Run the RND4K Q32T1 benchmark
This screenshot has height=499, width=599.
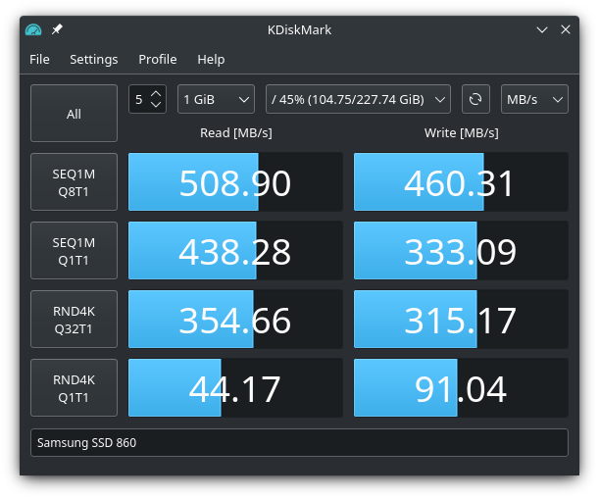coord(74,319)
